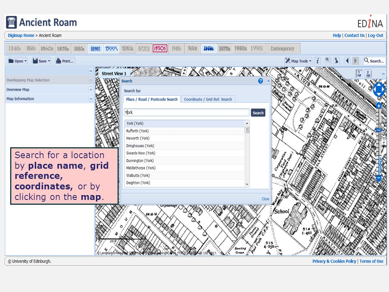Click the zoom slider handle on the map

(x=379, y=130)
